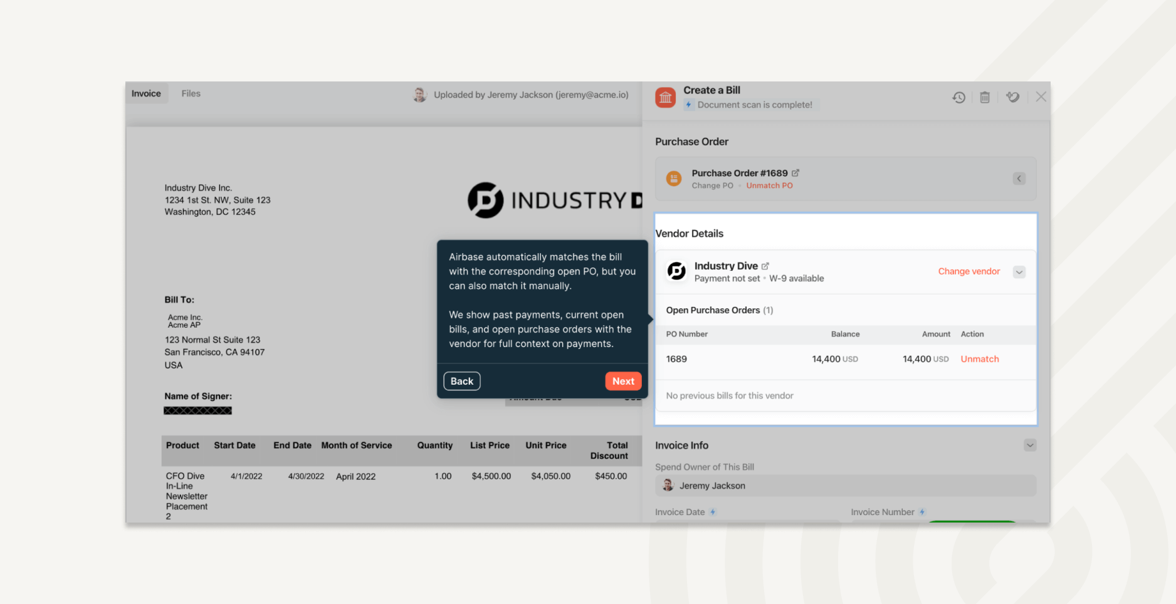Screen dimensions: 1176x604
Task: Click Change vendor link
Action: pos(969,271)
